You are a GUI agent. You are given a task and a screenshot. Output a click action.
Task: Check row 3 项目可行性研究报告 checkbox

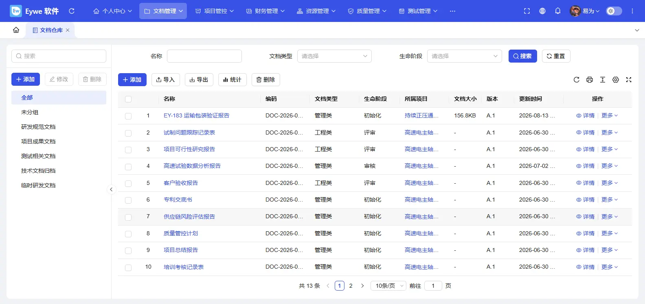click(128, 150)
